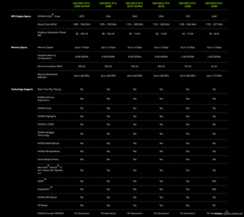The image size is (244, 217).
Task: Click the 'Boost Clock (MHz)' row label
Action: coord(47,24)
